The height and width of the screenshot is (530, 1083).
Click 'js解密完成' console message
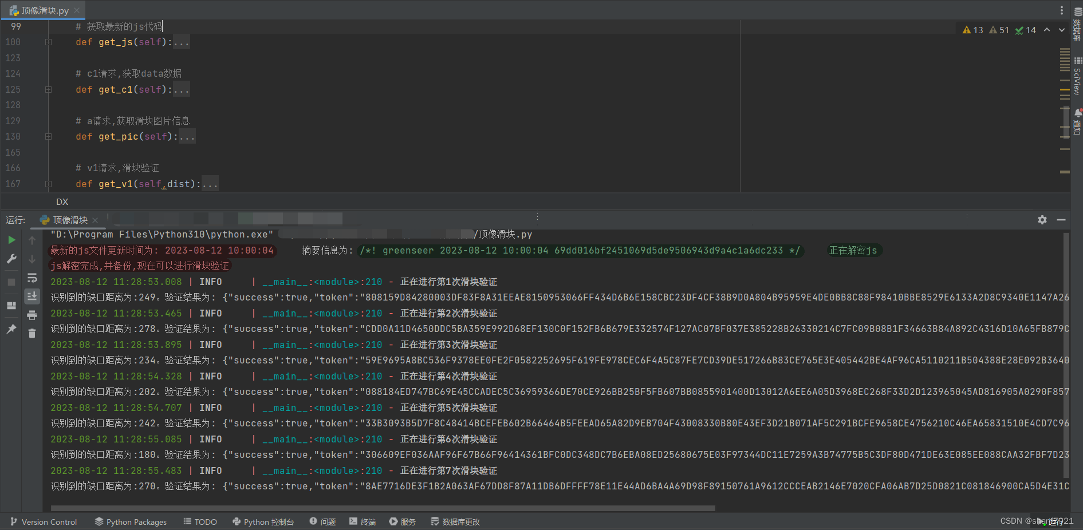pyautogui.click(x=140, y=266)
